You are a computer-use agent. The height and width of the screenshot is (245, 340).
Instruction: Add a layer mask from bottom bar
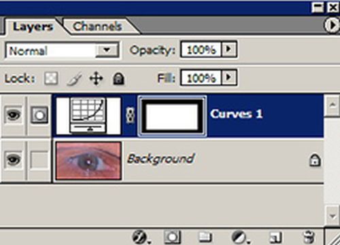pyautogui.click(x=172, y=238)
